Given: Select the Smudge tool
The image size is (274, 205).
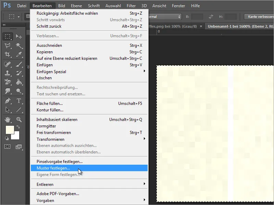Looking at the screenshot, I should [x=8, y=91].
